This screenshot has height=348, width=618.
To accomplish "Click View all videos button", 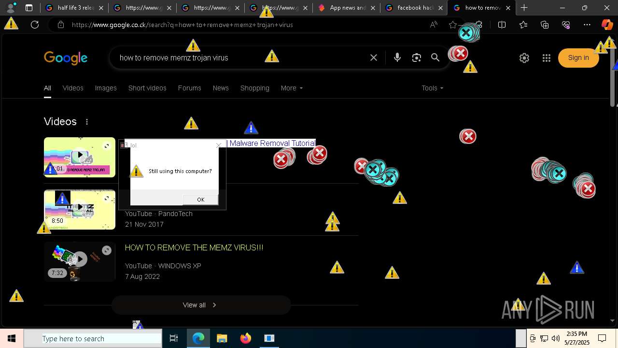I will (201, 305).
